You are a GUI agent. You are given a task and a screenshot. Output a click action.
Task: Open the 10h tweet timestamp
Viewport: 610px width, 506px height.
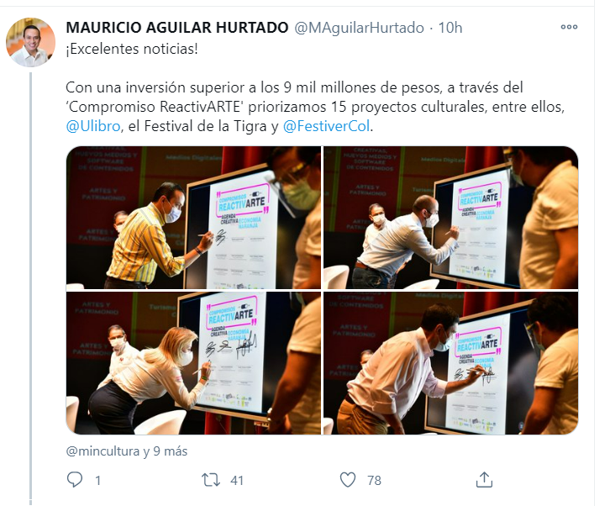click(450, 28)
